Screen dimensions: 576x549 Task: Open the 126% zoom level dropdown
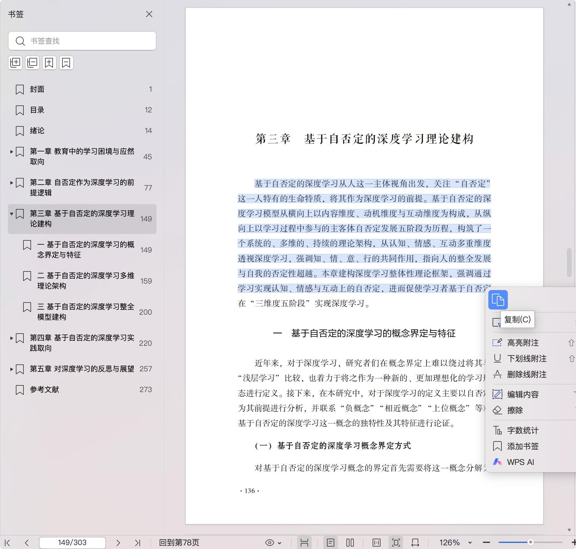(470, 543)
